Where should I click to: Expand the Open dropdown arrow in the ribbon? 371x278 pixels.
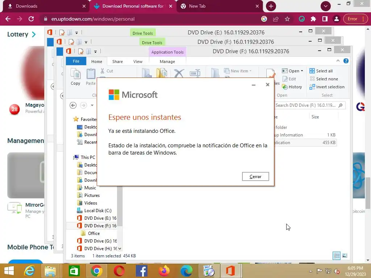point(302,71)
